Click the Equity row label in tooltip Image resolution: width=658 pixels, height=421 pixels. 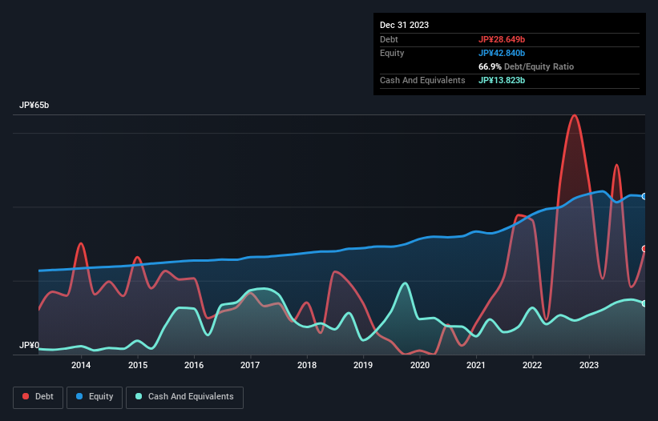[x=392, y=53]
